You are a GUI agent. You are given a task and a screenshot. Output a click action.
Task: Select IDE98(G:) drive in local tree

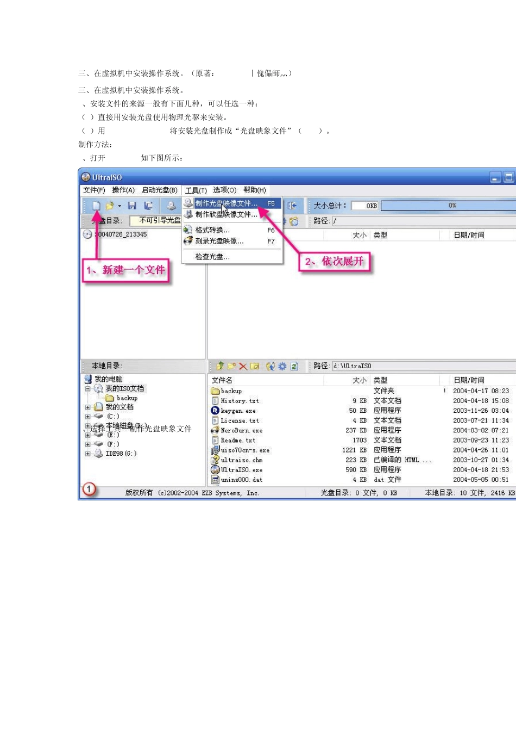122,454
